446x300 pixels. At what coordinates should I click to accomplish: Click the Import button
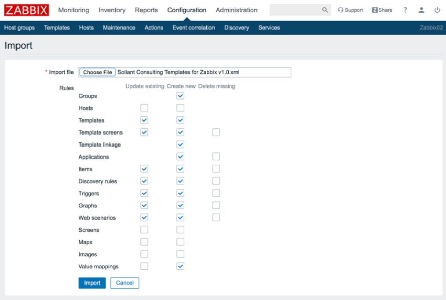[92, 283]
